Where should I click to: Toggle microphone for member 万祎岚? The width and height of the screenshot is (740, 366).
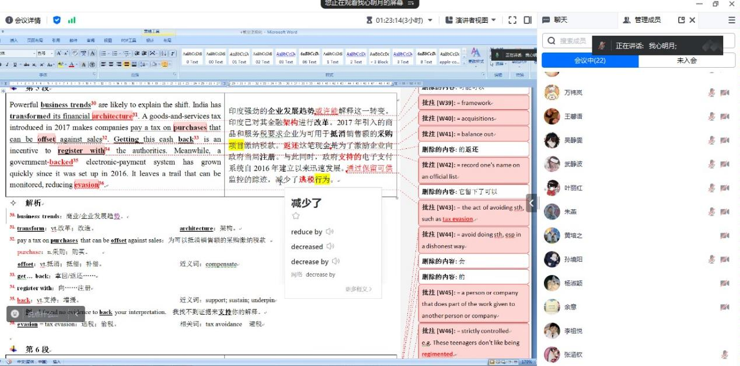pyautogui.click(x=711, y=92)
